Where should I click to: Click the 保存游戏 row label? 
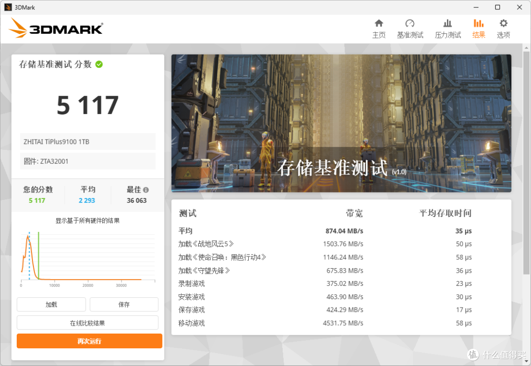(x=191, y=310)
